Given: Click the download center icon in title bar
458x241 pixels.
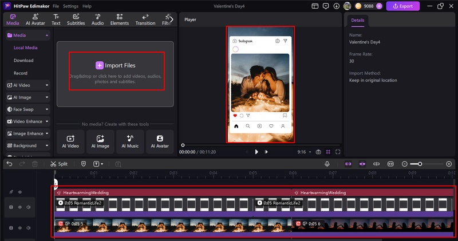Looking at the screenshot, I should pos(337,6).
